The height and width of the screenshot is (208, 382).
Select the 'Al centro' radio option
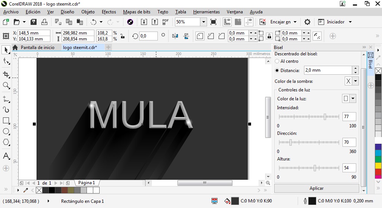[x=277, y=61]
